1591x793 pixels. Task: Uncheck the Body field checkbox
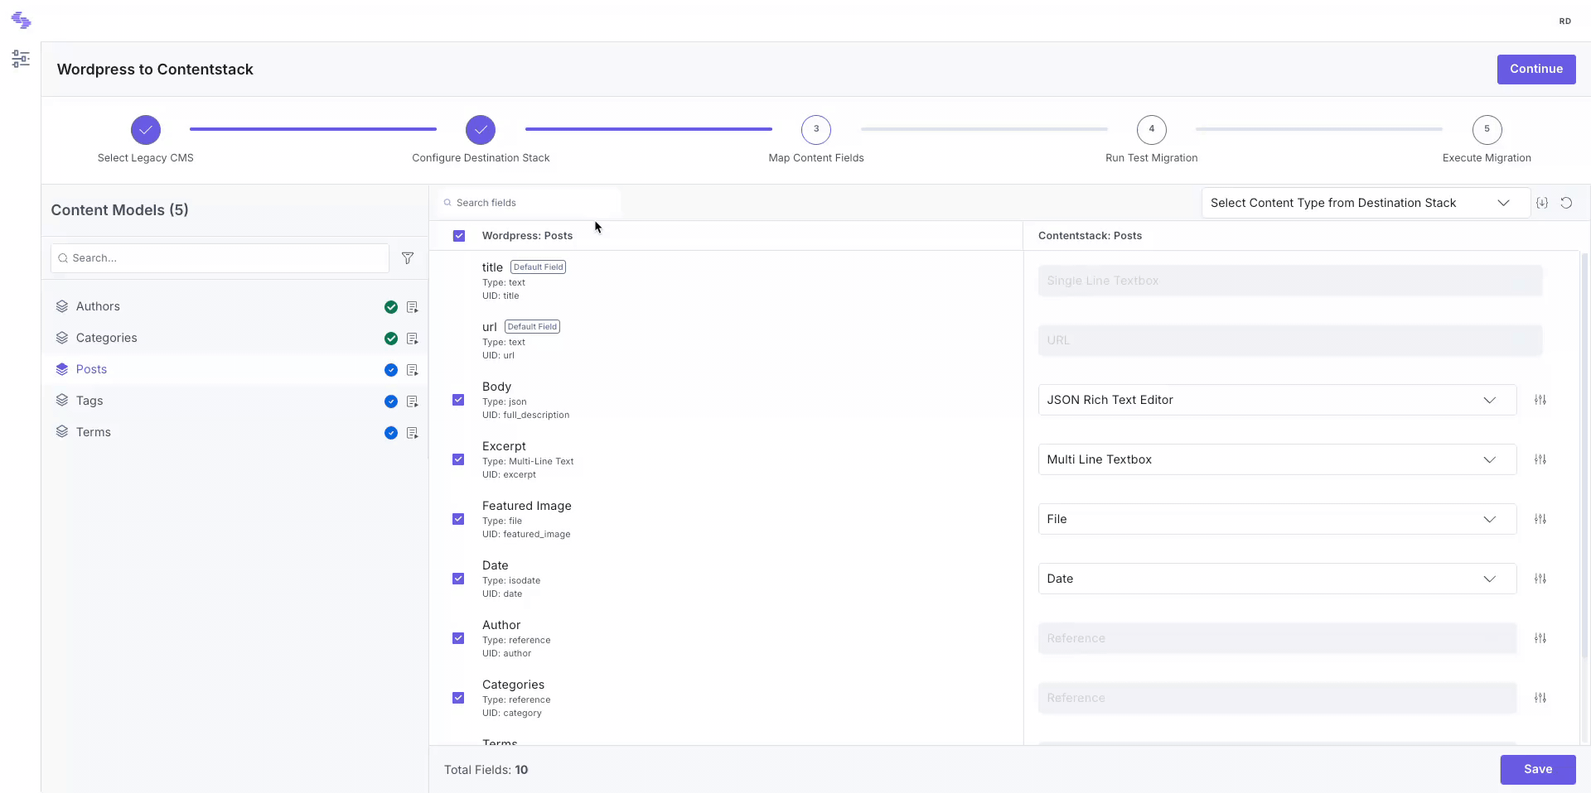click(458, 400)
